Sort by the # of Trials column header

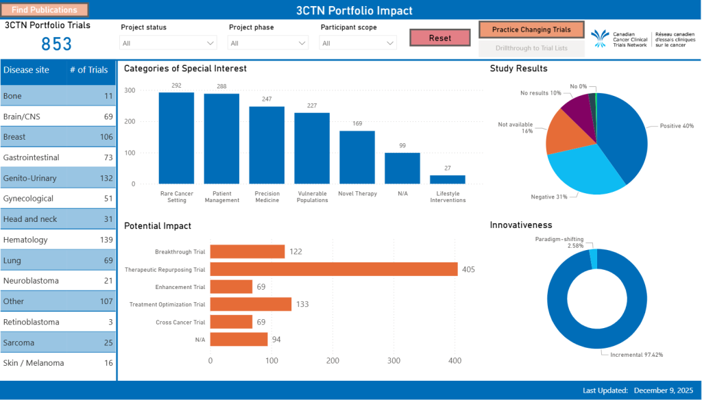(88, 70)
